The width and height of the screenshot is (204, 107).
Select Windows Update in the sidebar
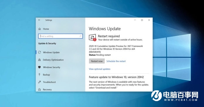pyautogui.click(x=51, y=52)
